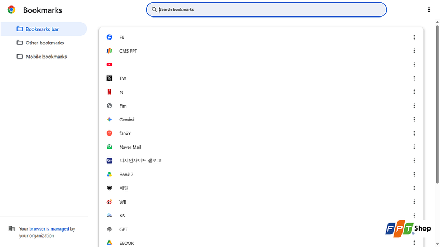Viewport: 440px width, 247px height.
Task: Open more actions for WB bookmark
Action: click(x=414, y=202)
